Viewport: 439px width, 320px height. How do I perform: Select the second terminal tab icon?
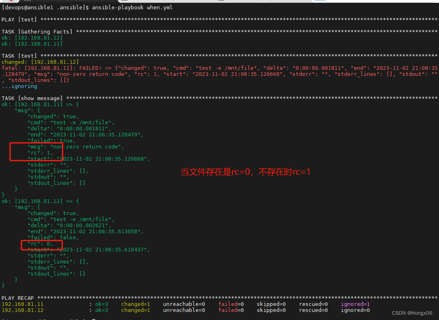[x=27, y=2]
